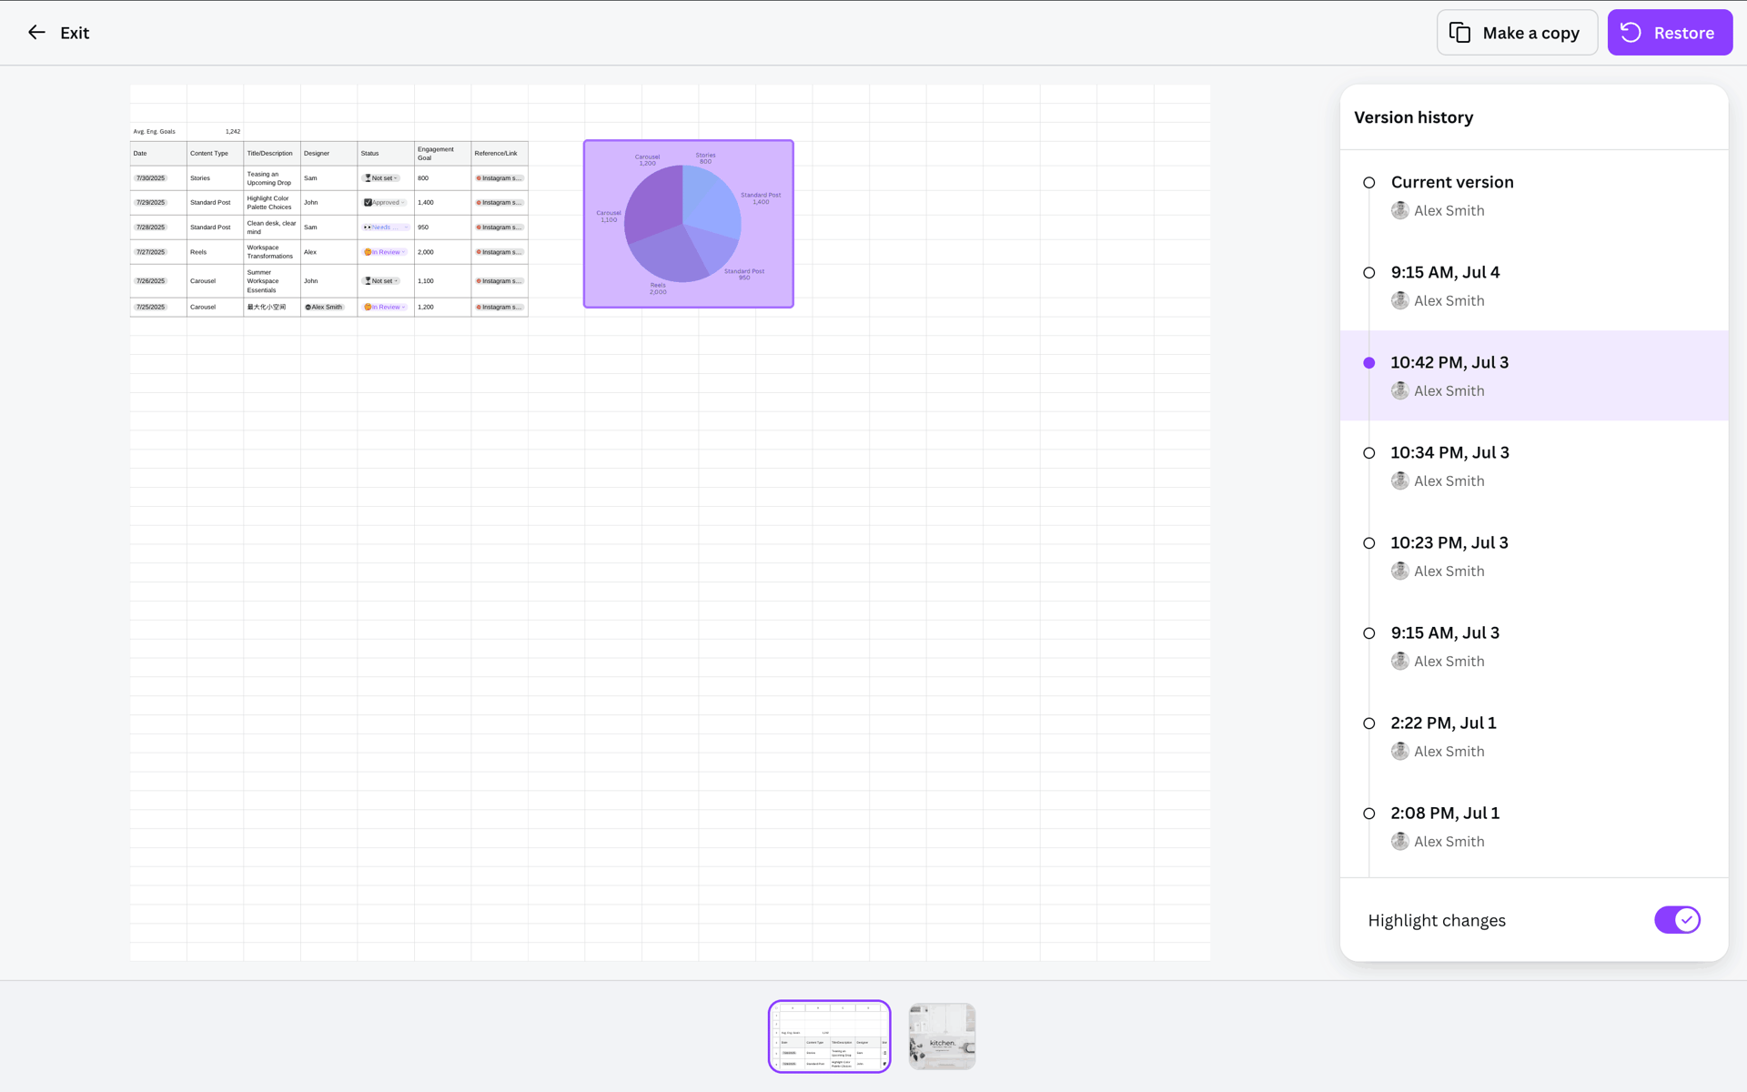The image size is (1747, 1092).
Task: Click Alex Smith avatar under 9:15 AM, Jul 4
Action: 1399,300
